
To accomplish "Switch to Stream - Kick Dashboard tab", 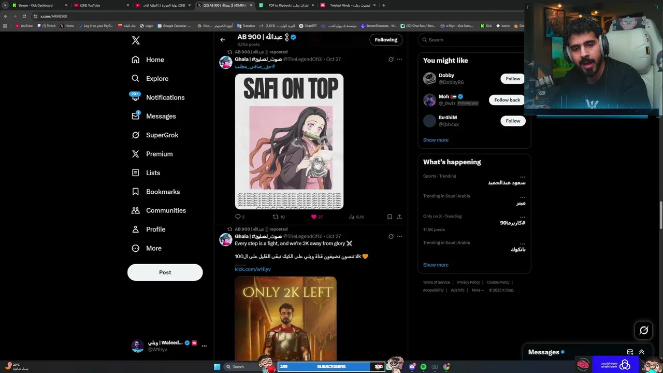I will 39,5.
